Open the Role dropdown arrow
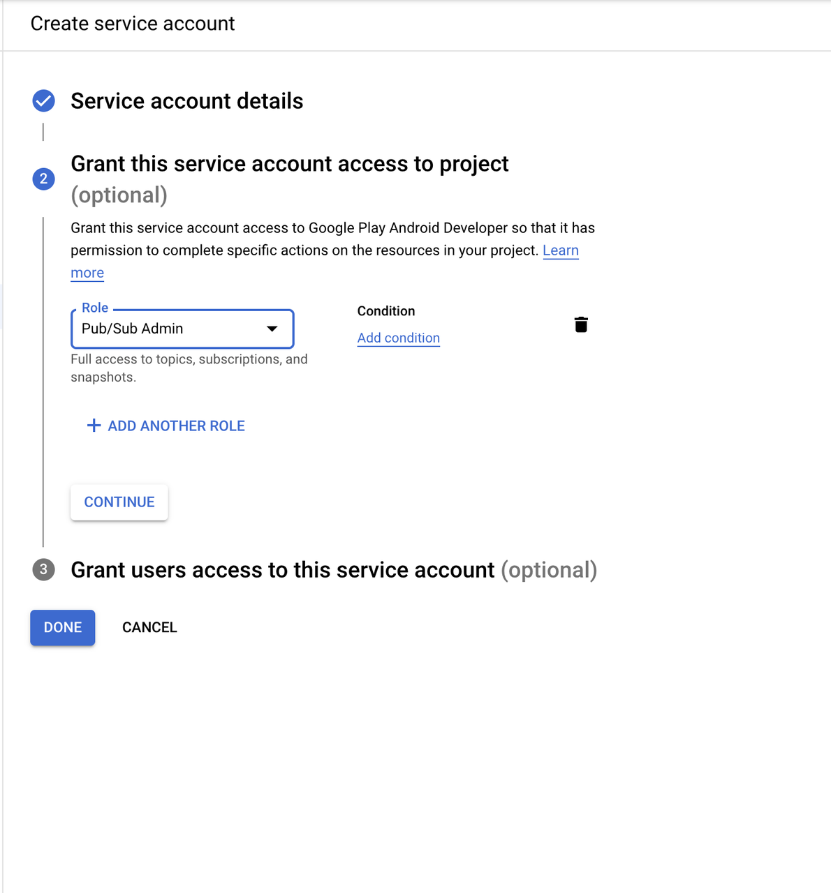Screen dimensions: 831x893 pos(272,329)
